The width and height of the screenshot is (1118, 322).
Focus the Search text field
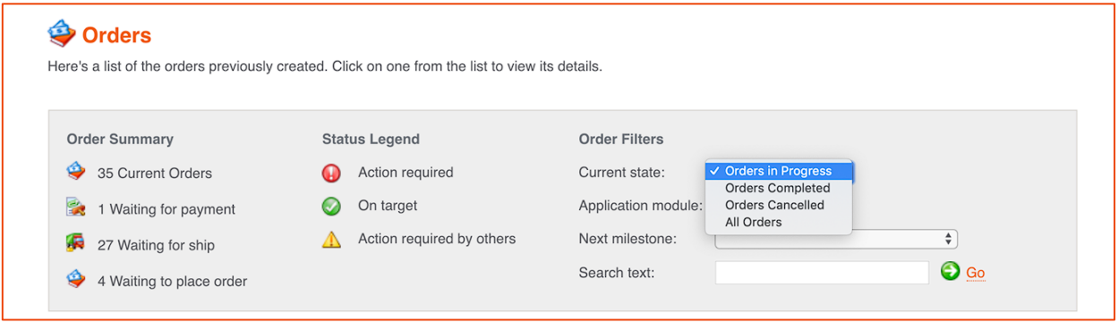(822, 273)
